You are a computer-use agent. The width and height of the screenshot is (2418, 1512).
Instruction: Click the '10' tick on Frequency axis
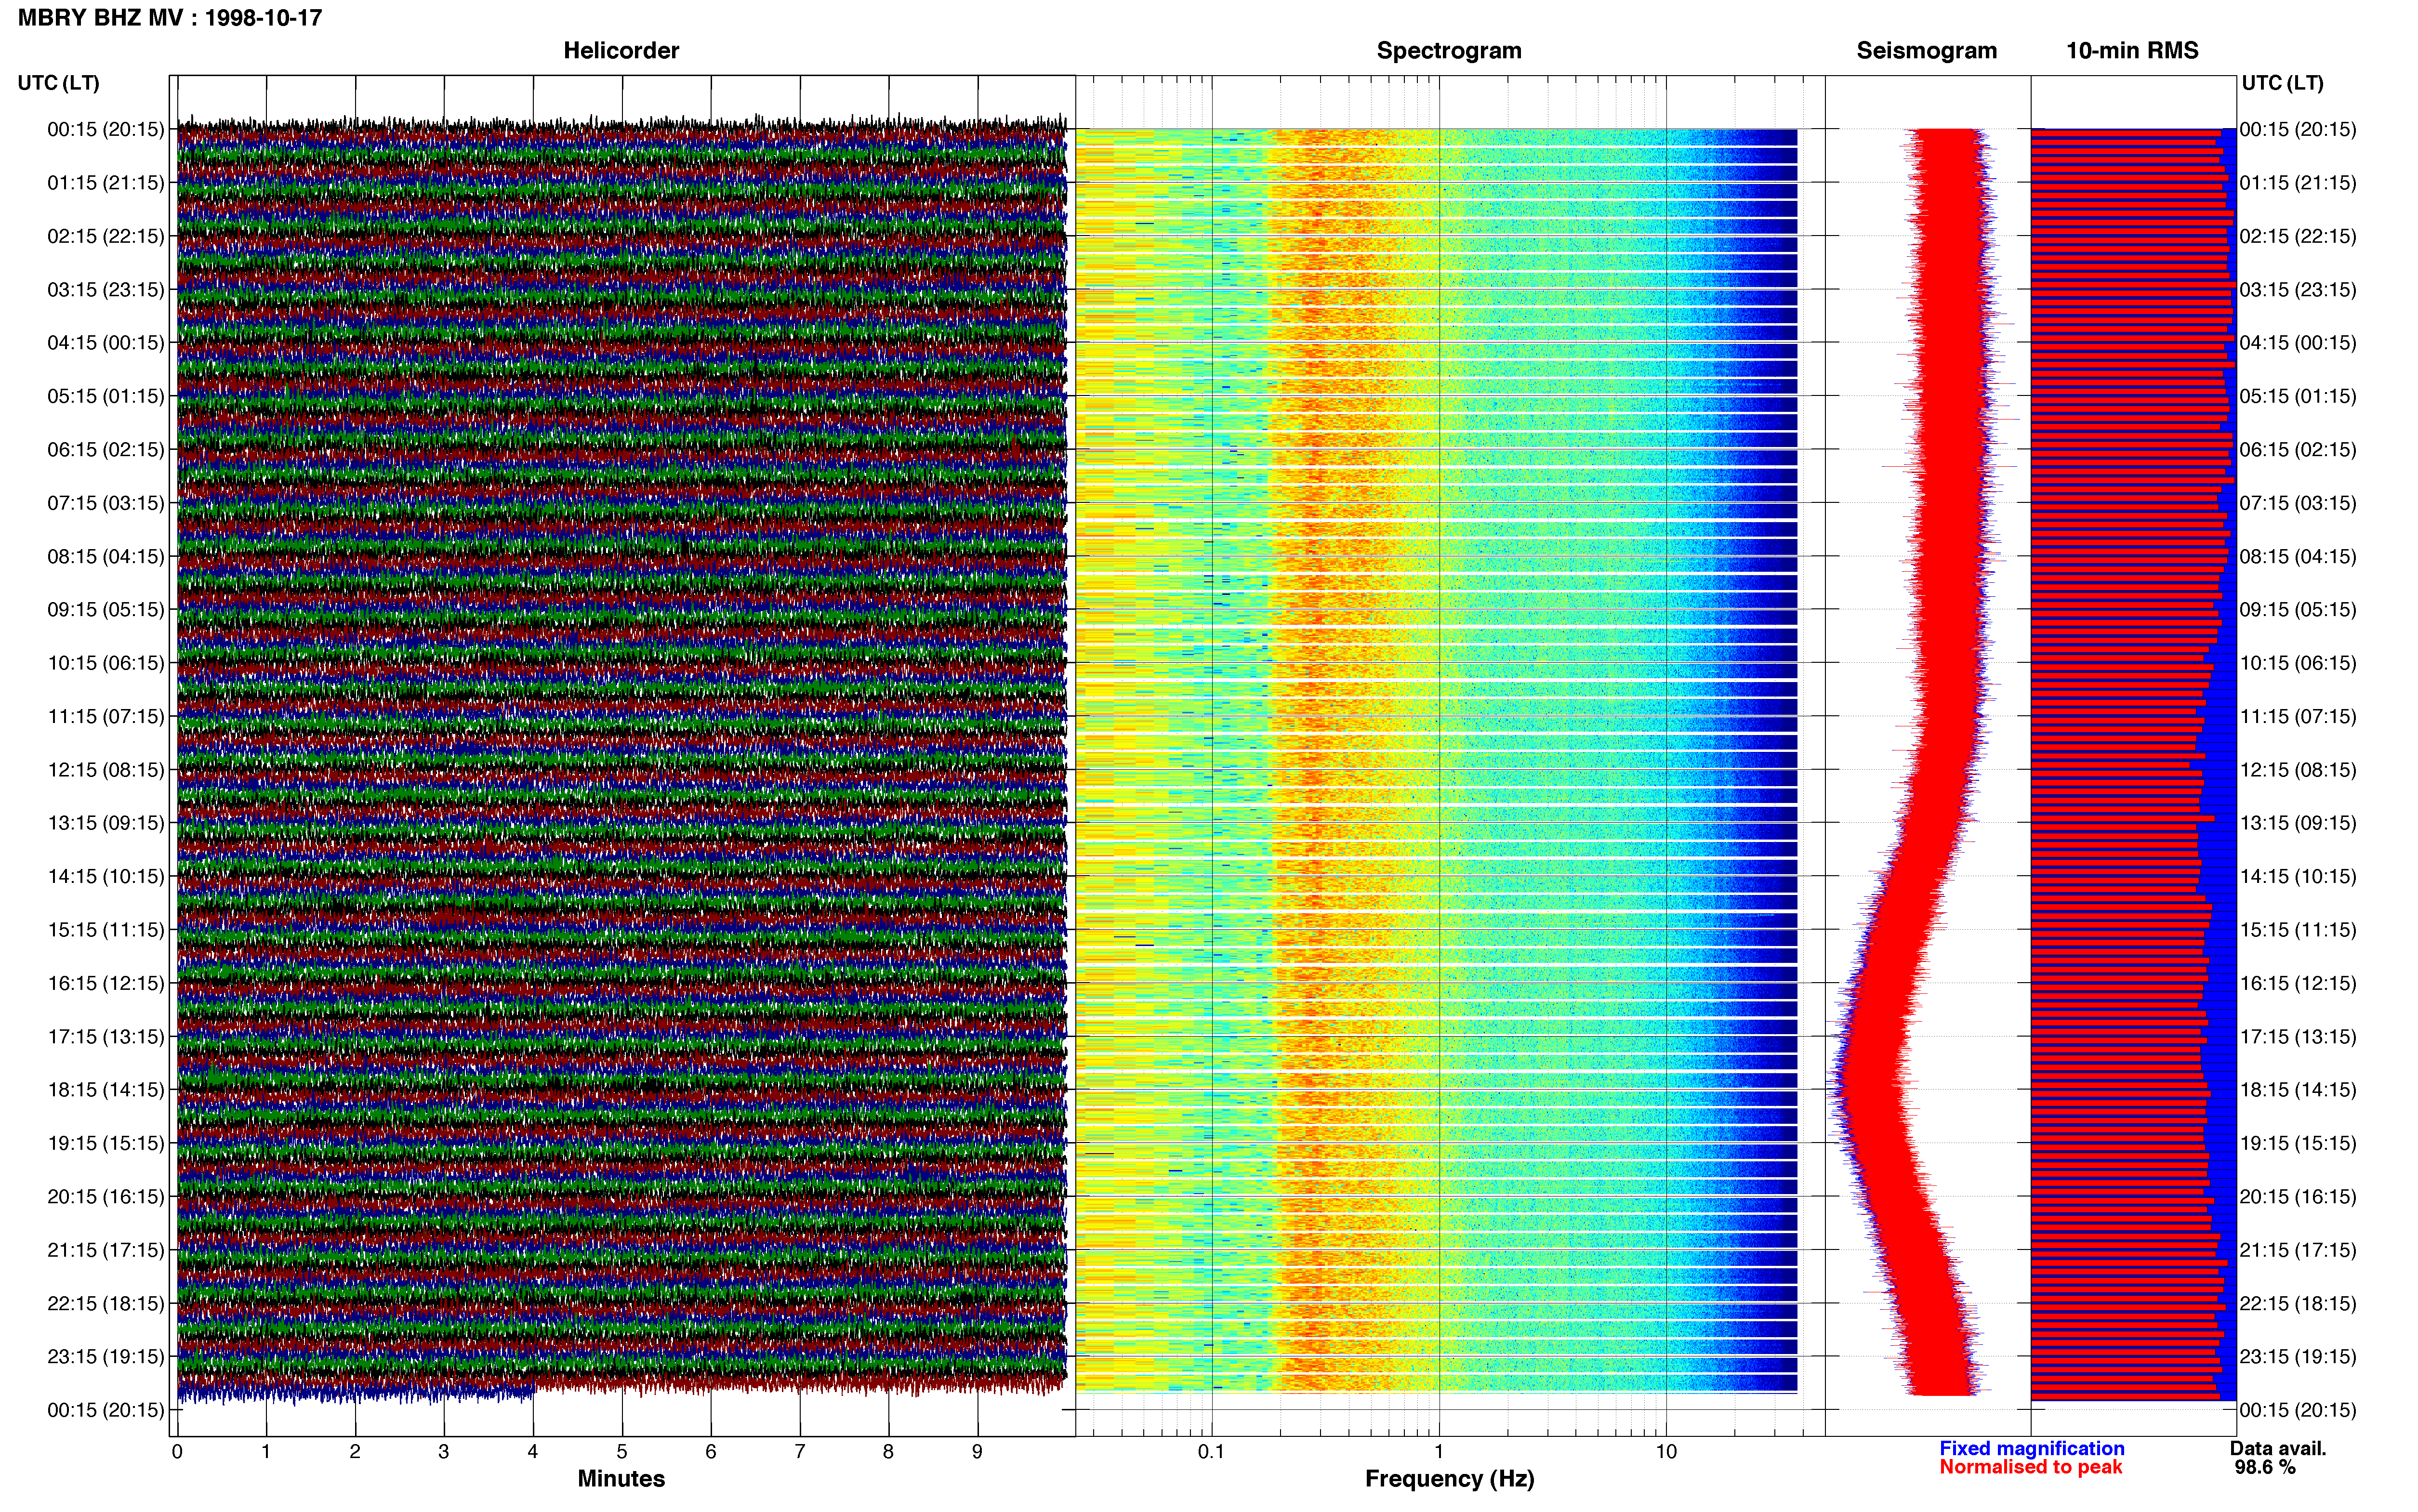click(1666, 1452)
